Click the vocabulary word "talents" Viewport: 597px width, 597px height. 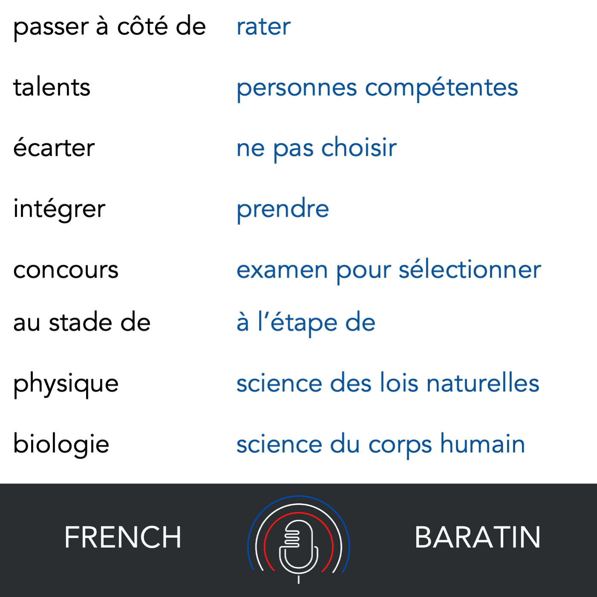click(x=52, y=88)
